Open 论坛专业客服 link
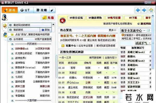The width and height of the screenshot is (156, 103). 86,46
